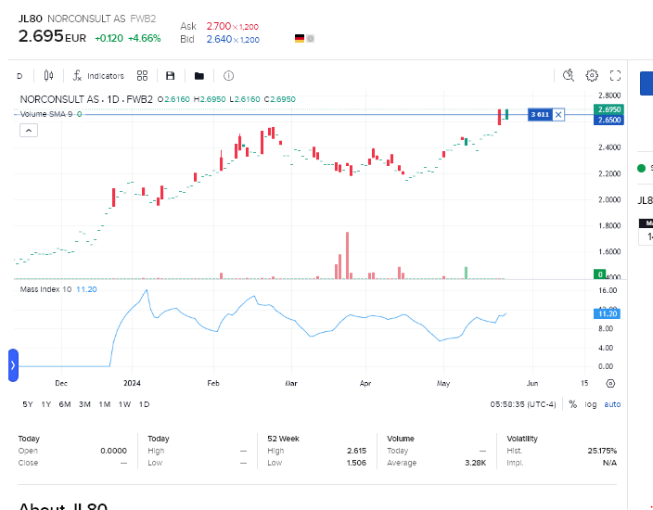Show symbol info circle icon
The height and width of the screenshot is (510, 653).
tap(228, 76)
